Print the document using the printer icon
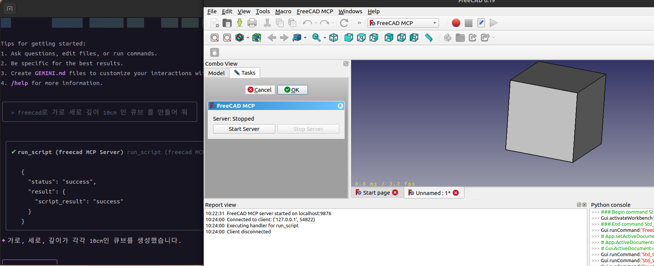The image size is (654, 266). [252, 23]
